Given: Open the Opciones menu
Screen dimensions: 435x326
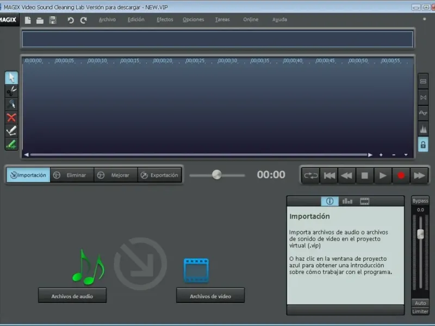Looking at the screenshot, I should [194, 20].
